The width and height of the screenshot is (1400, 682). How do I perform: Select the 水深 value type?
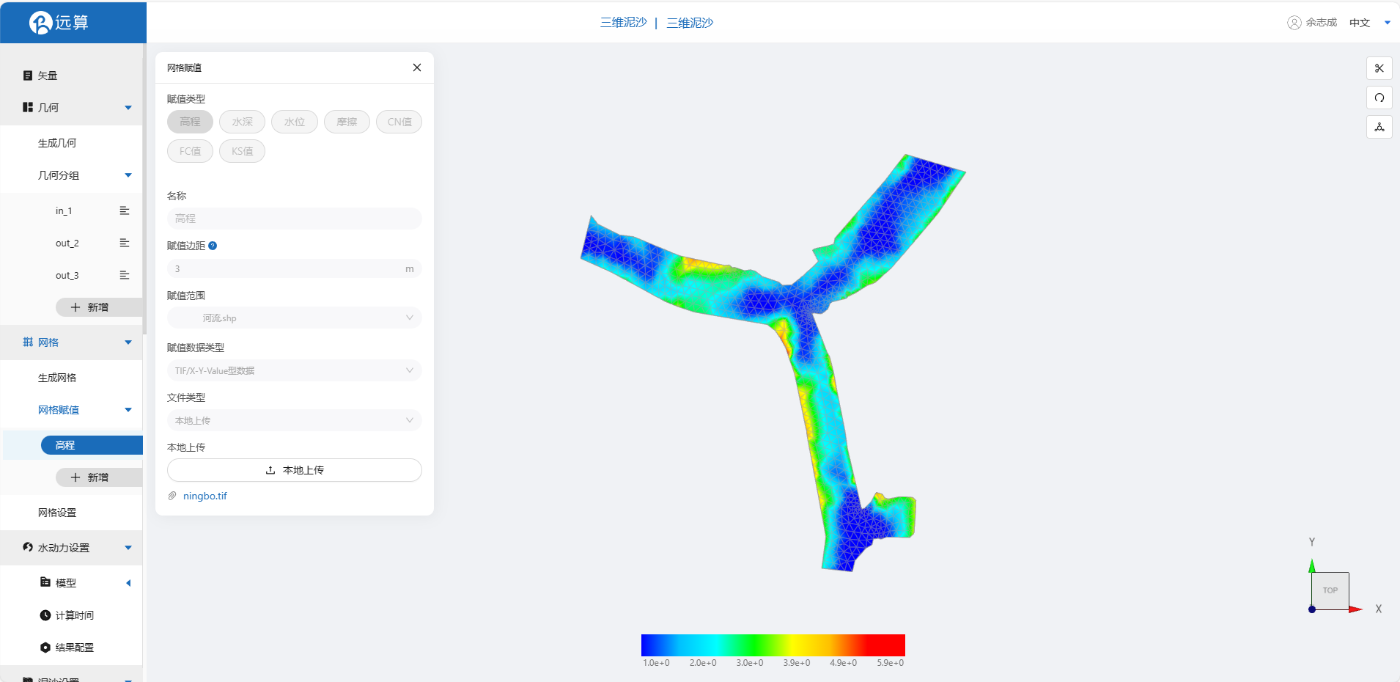point(242,122)
